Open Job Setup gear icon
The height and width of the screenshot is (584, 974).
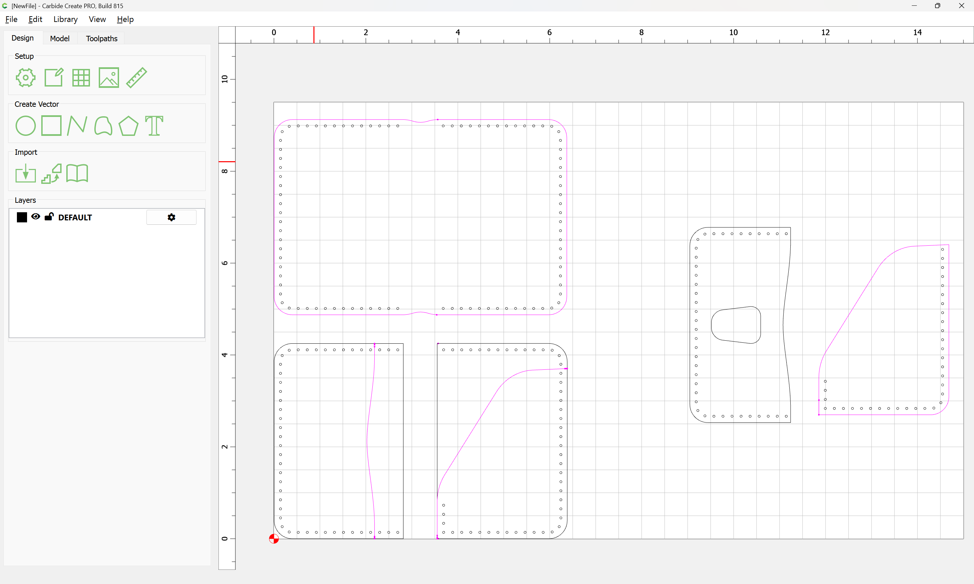pyautogui.click(x=26, y=77)
